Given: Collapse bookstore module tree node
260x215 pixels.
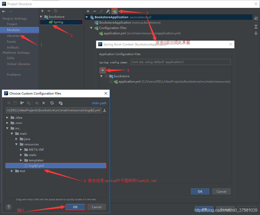Looking at the screenshot, I should (41, 17).
